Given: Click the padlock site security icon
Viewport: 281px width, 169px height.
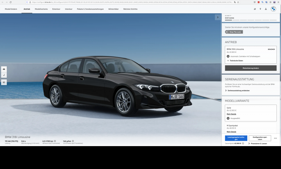Looking at the screenshot, I should pos(30,2).
